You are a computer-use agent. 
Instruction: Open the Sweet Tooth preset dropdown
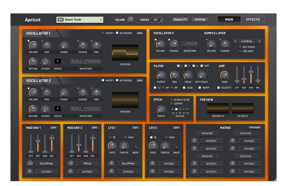(x=80, y=20)
